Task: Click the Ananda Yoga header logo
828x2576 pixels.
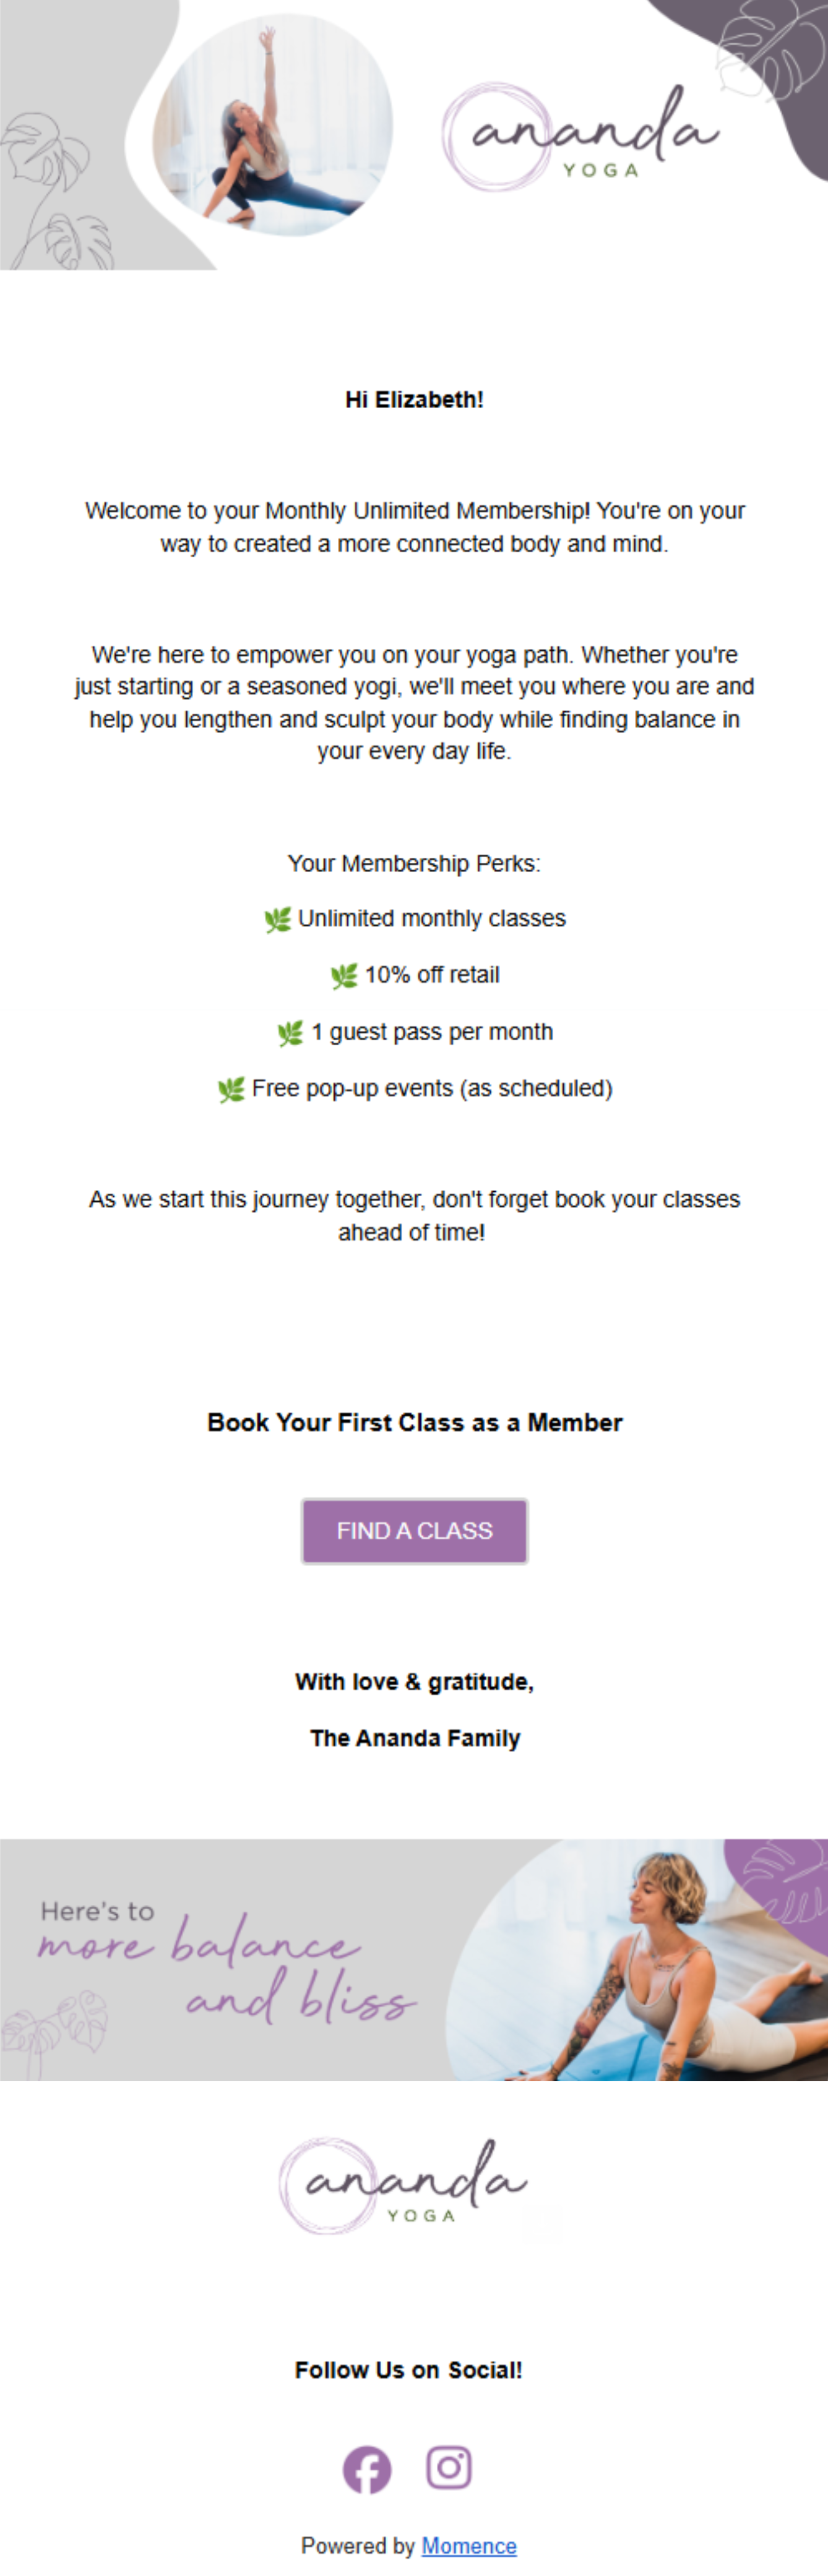Action: pos(580,137)
